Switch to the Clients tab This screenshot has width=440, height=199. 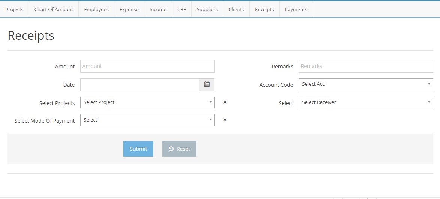click(x=236, y=10)
